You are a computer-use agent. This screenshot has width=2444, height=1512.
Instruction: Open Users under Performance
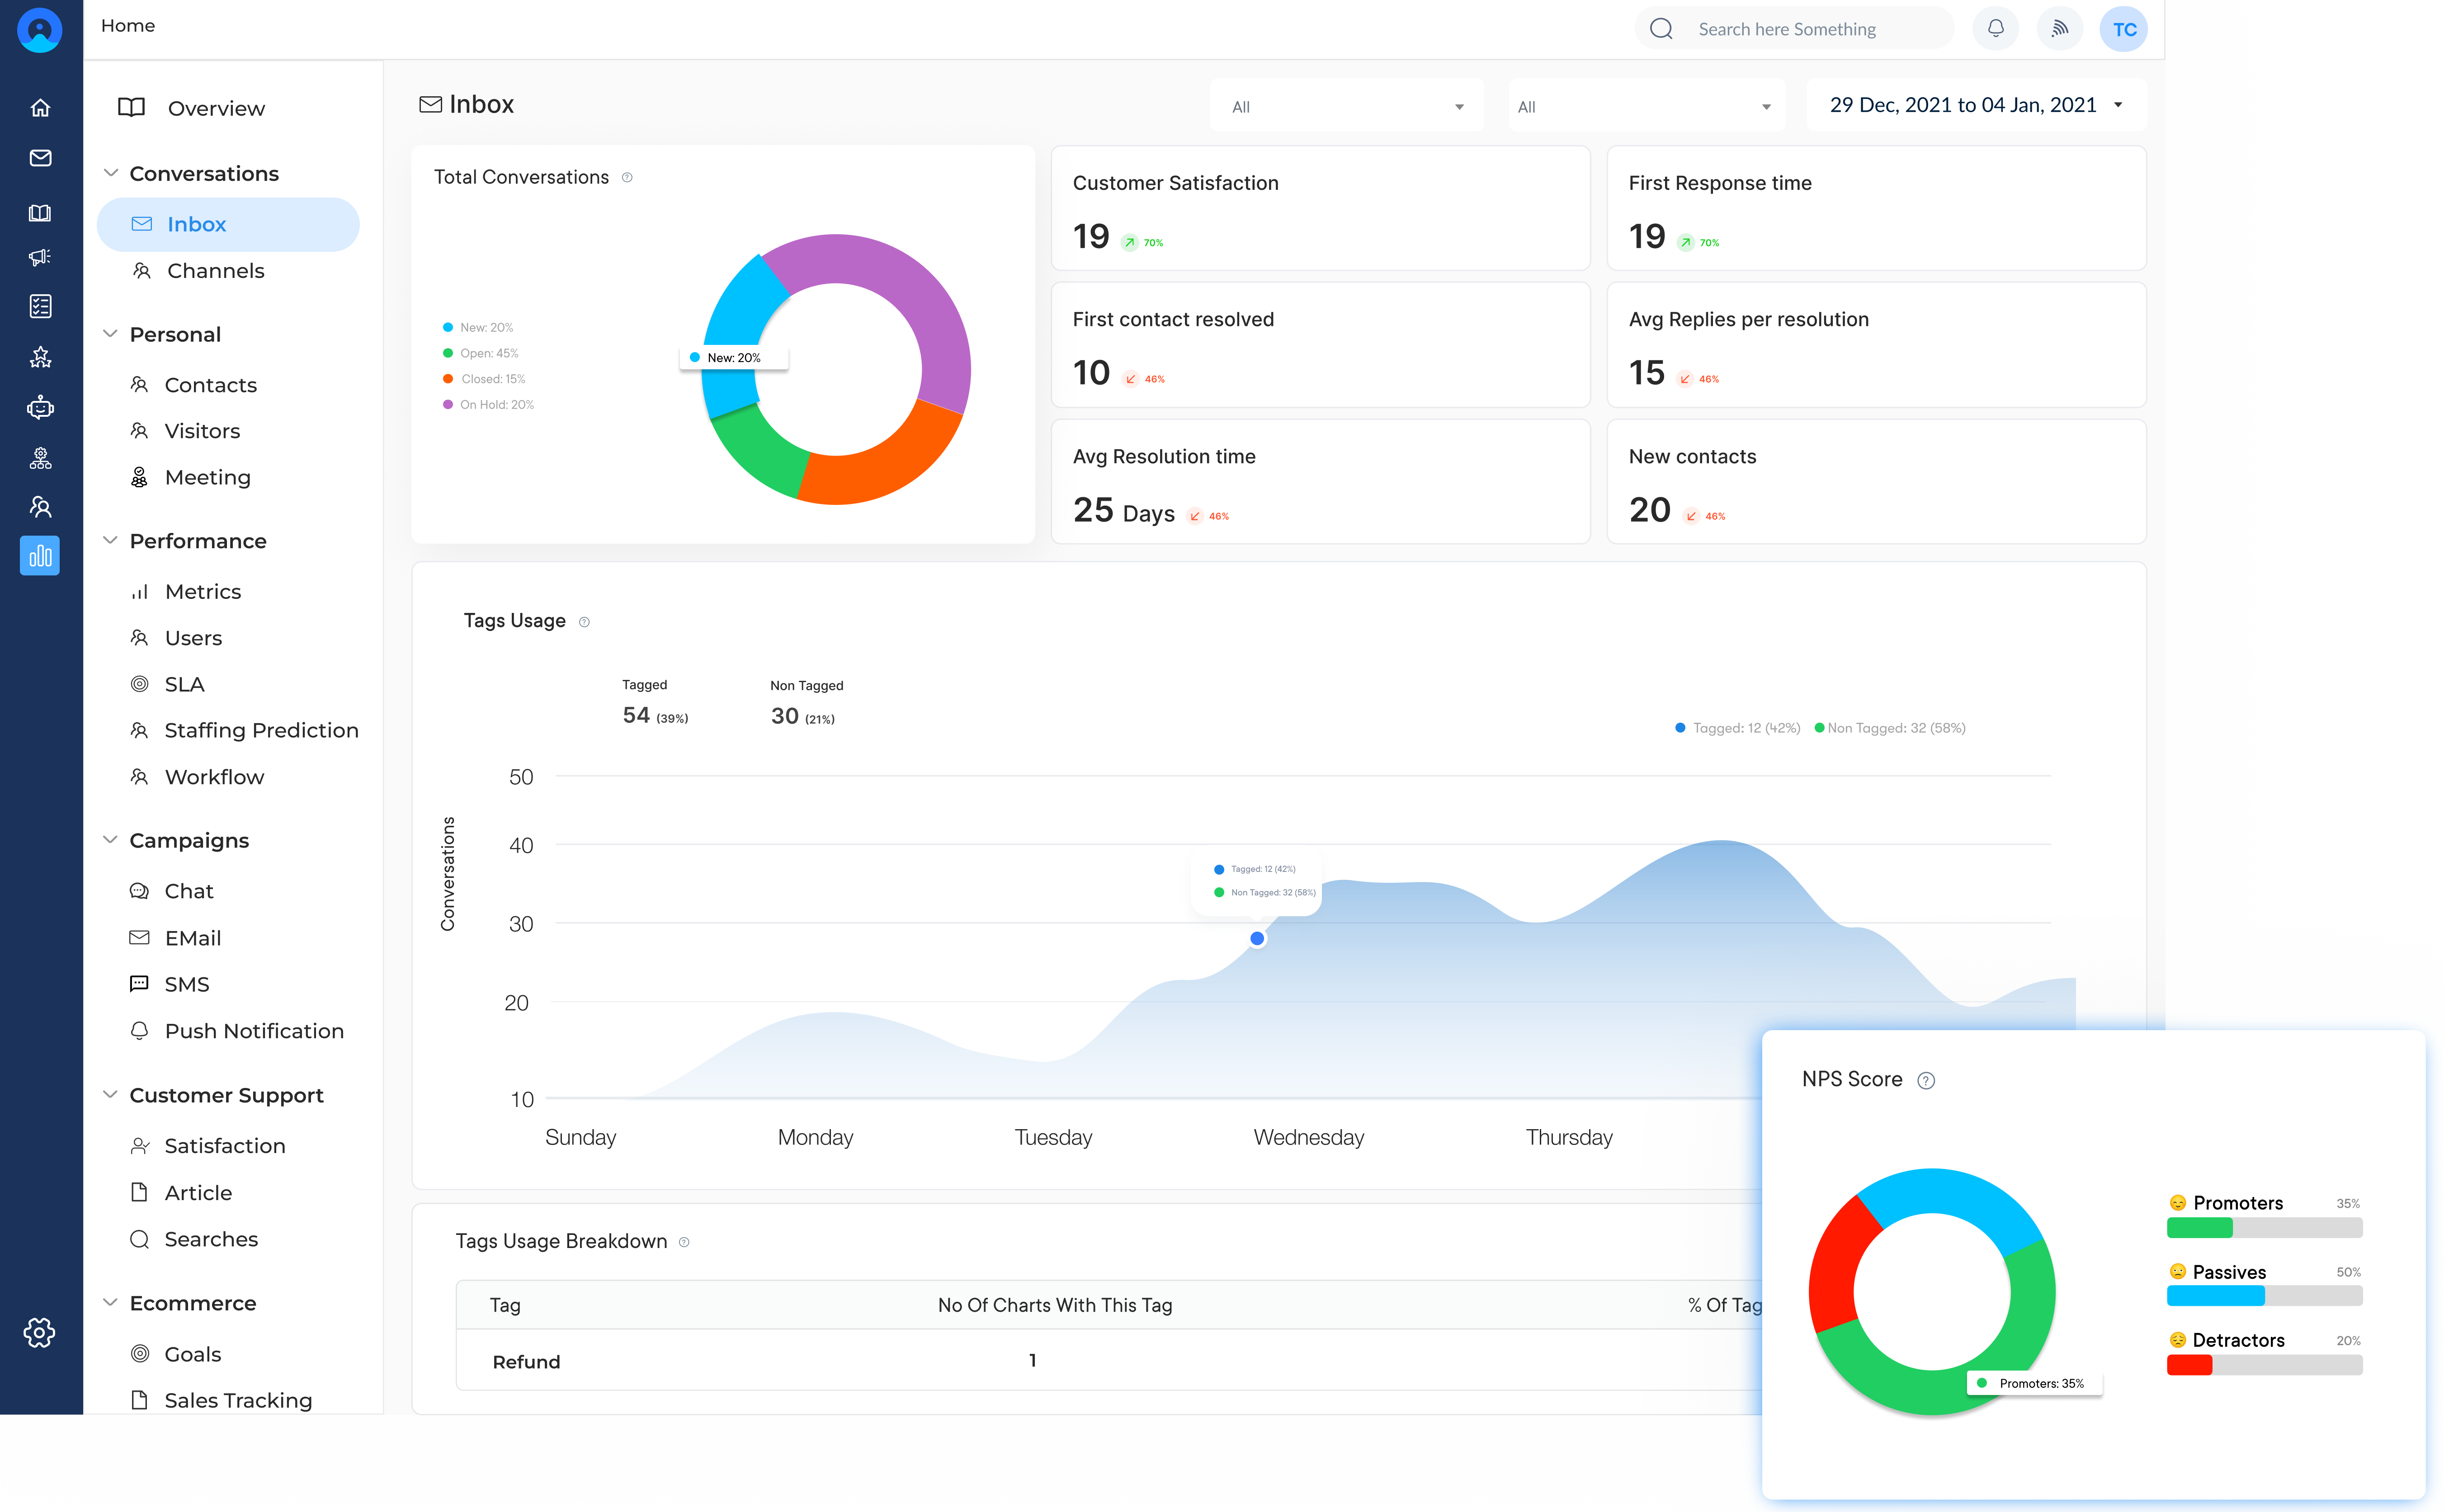pos(193,638)
